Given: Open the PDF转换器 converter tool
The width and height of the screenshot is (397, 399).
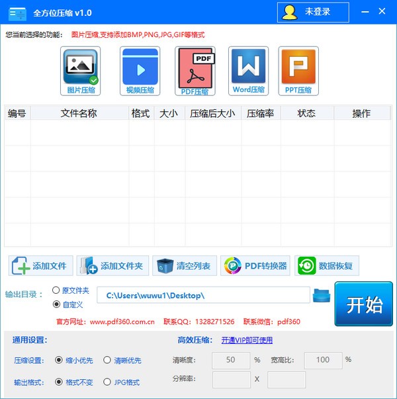Looking at the screenshot, I should tap(256, 266).
